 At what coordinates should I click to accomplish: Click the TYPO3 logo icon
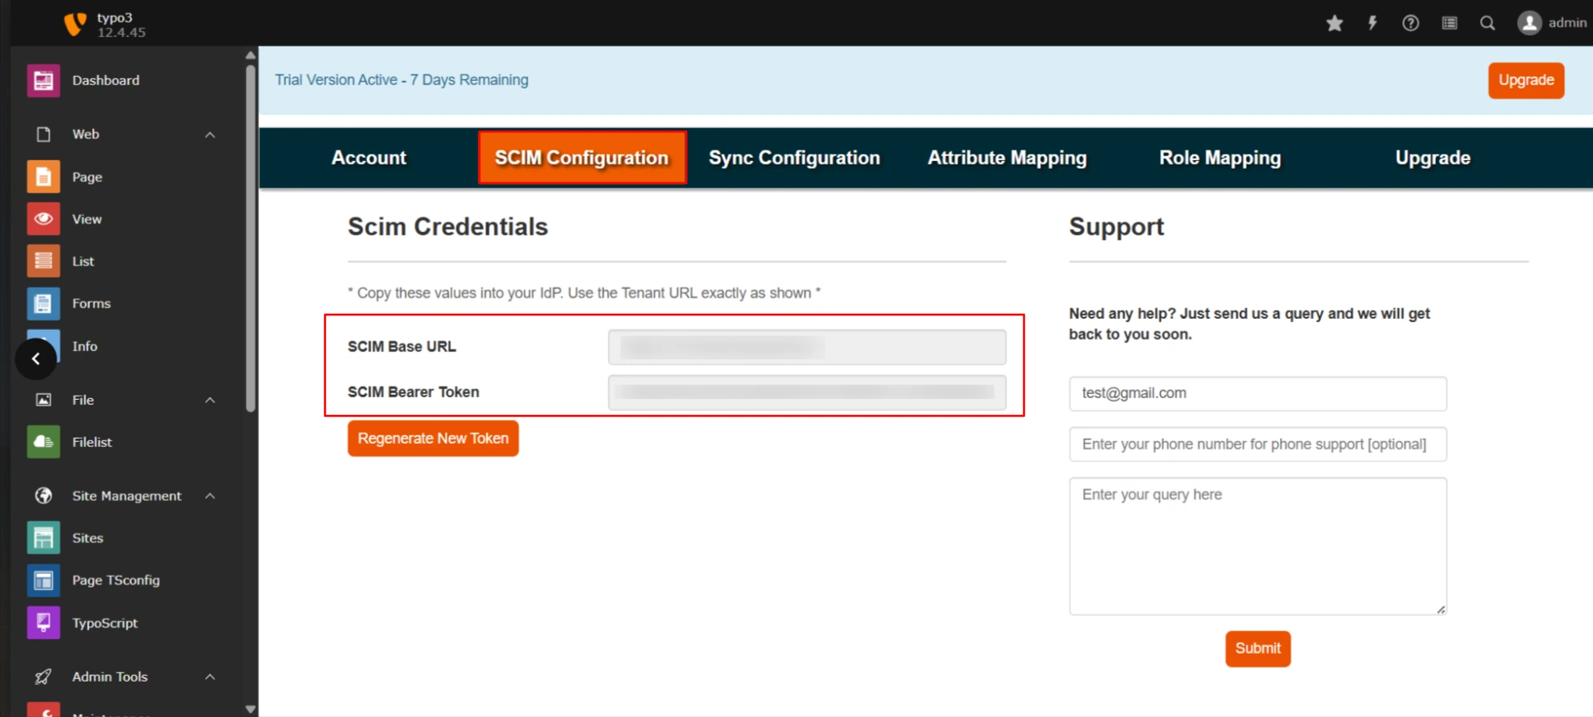[75, 24]
